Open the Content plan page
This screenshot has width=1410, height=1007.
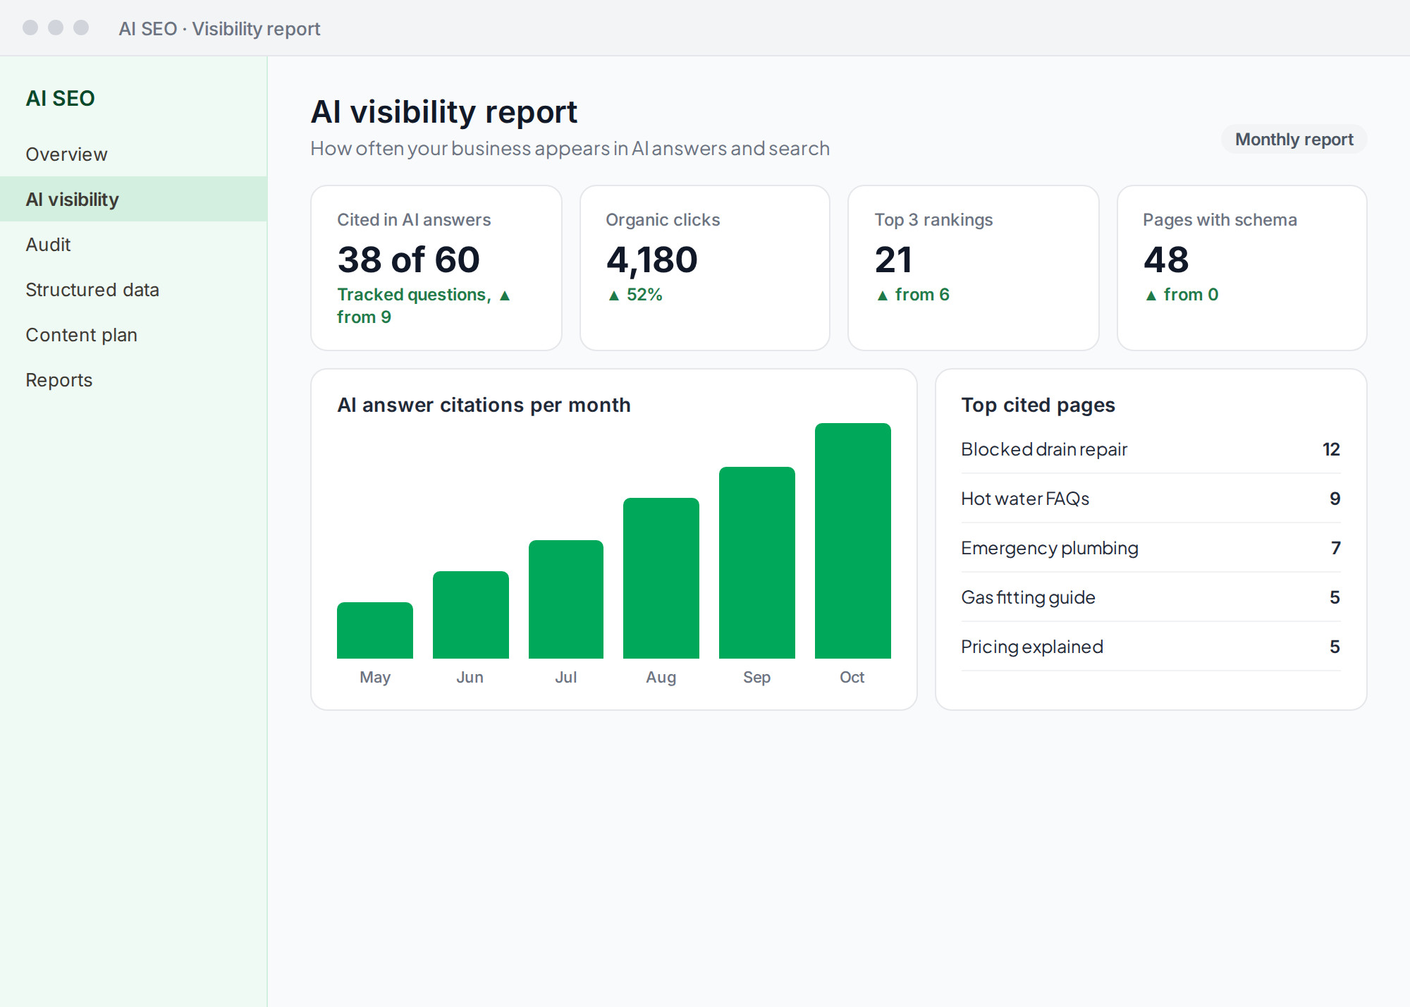click(133, 335)
